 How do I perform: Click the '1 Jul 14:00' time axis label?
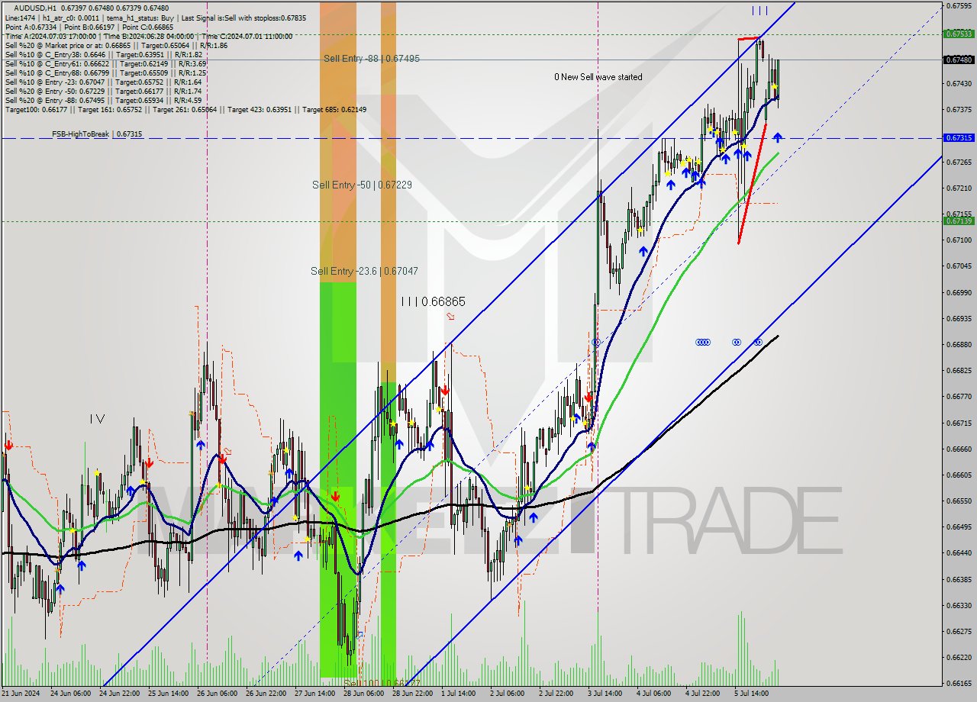[459, 694]
